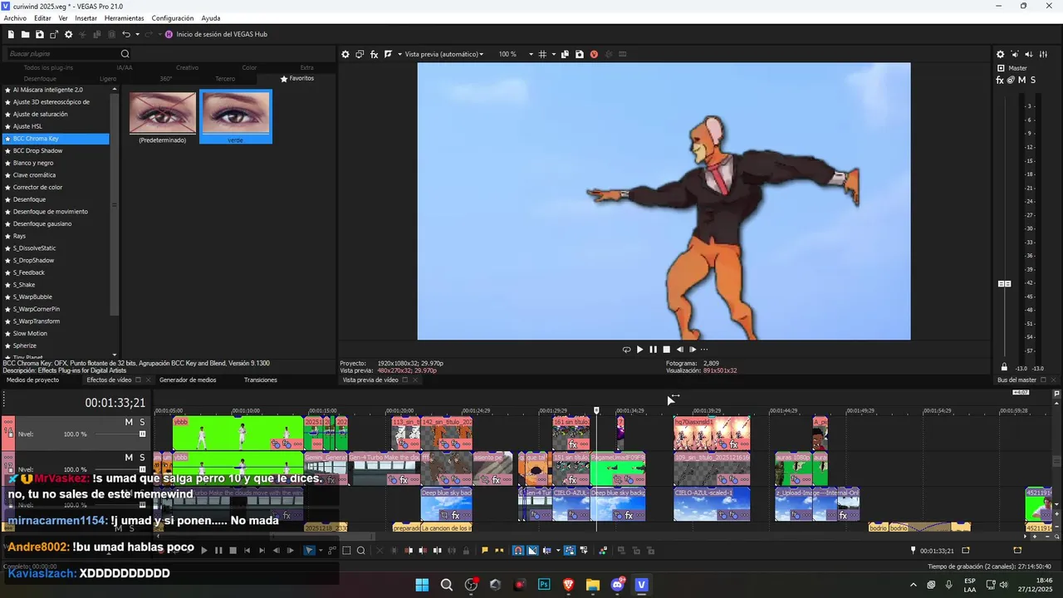The image size is (1063, 598).
Task: Save preview snapshot to file icon
Action: 580,54
